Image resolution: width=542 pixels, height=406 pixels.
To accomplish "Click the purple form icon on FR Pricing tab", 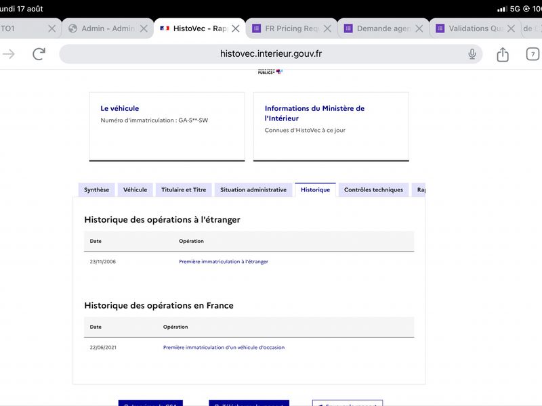I will (x=256, y=28).
